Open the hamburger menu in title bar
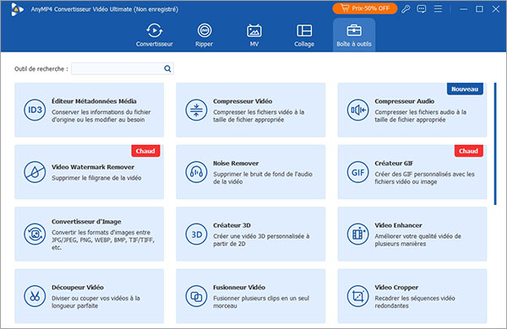 438,8
